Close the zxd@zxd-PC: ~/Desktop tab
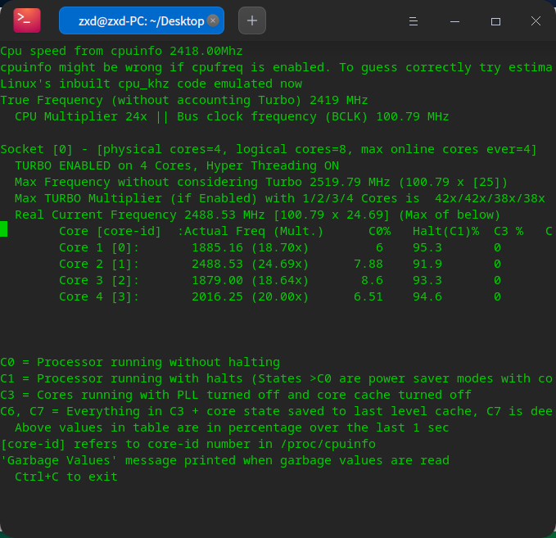556x538 pixels. coord(213,21)
